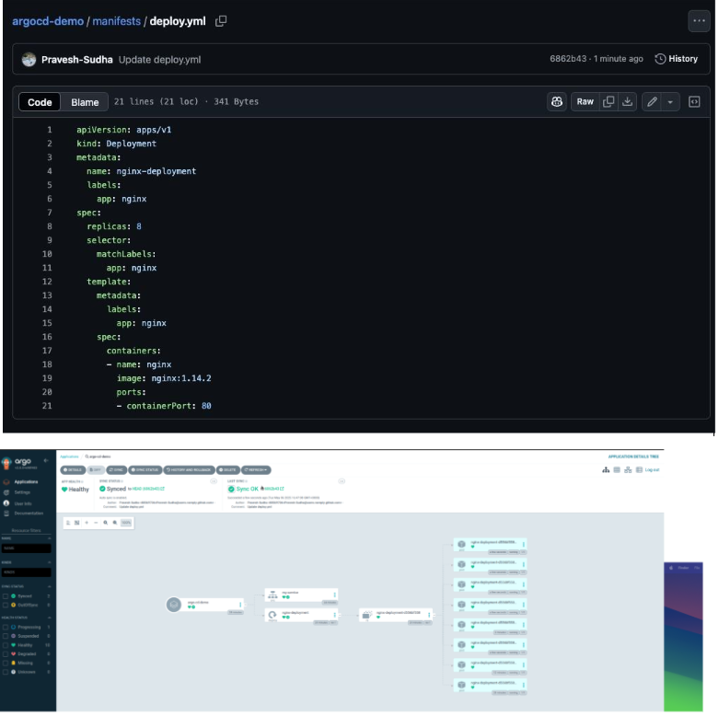Go to manifests folder breadcrumb
719x716 pixels.
[x=117, y=21]
